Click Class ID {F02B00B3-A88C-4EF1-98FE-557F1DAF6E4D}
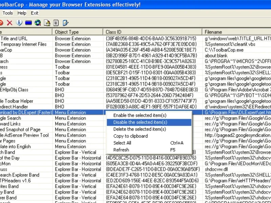 (151, 107)
